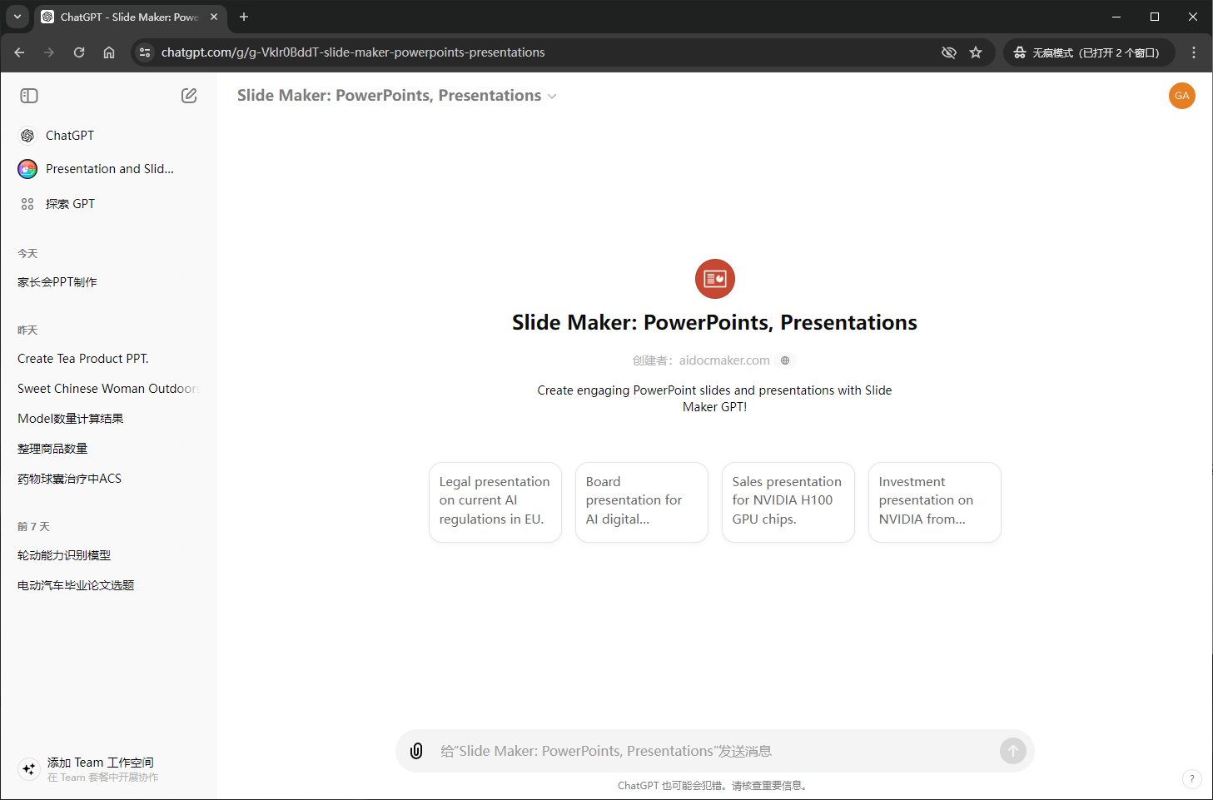Click the question mark help icon
The width and height of the screenshot is (1213, 800).
1191,779
